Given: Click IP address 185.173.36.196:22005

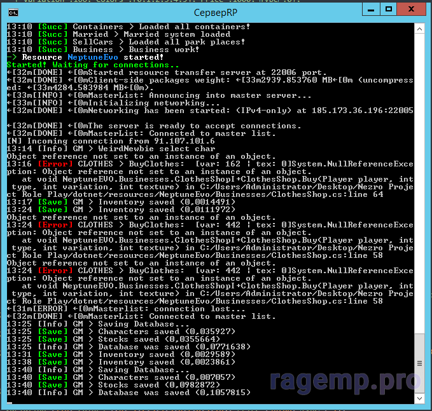Looking at the screenshot, I should [x=362, y=111].
